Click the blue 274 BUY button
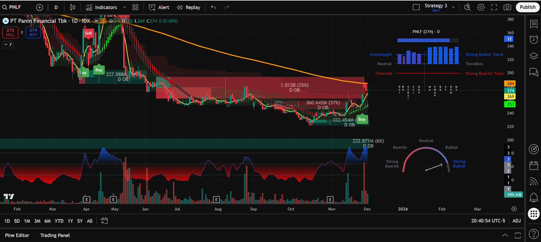541x242 pixels. pyautogui.click(x=33, y=32)
